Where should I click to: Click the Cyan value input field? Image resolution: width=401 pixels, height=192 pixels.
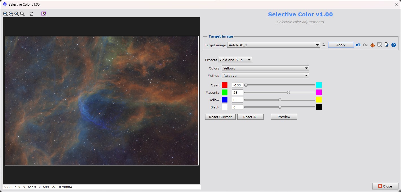pos(237,85)
